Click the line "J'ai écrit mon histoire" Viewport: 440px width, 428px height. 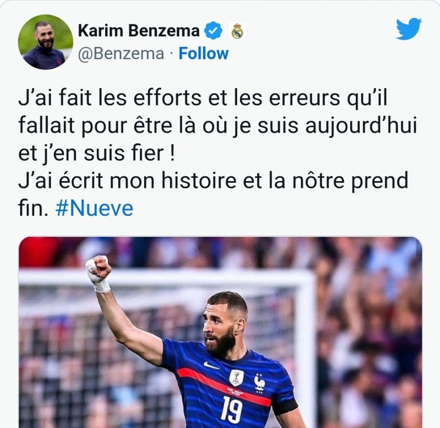(128, 180)
